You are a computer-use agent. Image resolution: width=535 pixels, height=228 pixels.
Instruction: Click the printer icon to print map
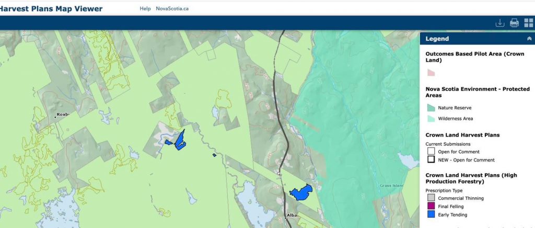point(514,23)
